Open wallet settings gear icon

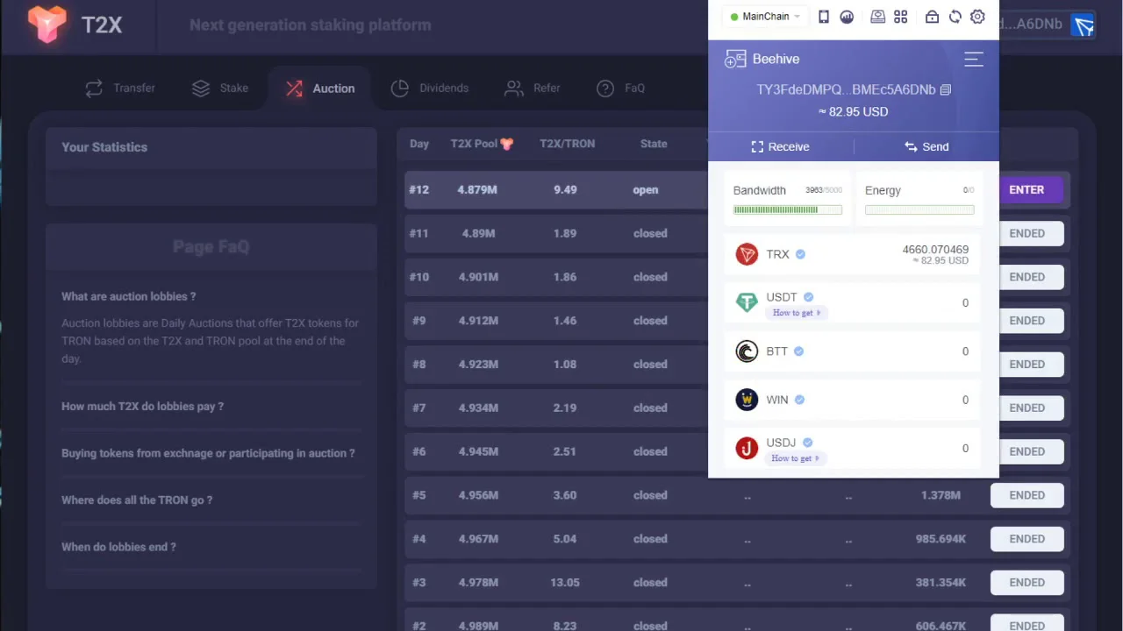tap(977, 17)
